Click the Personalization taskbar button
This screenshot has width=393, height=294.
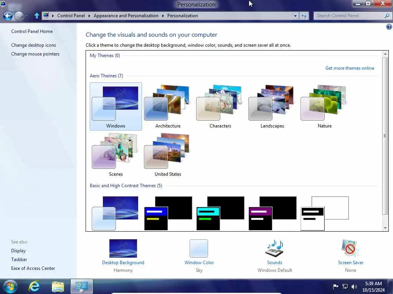82,286
